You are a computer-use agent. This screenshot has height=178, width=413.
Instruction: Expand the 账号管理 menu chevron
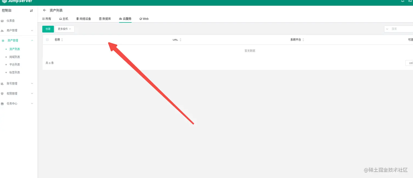pos(32,84)
